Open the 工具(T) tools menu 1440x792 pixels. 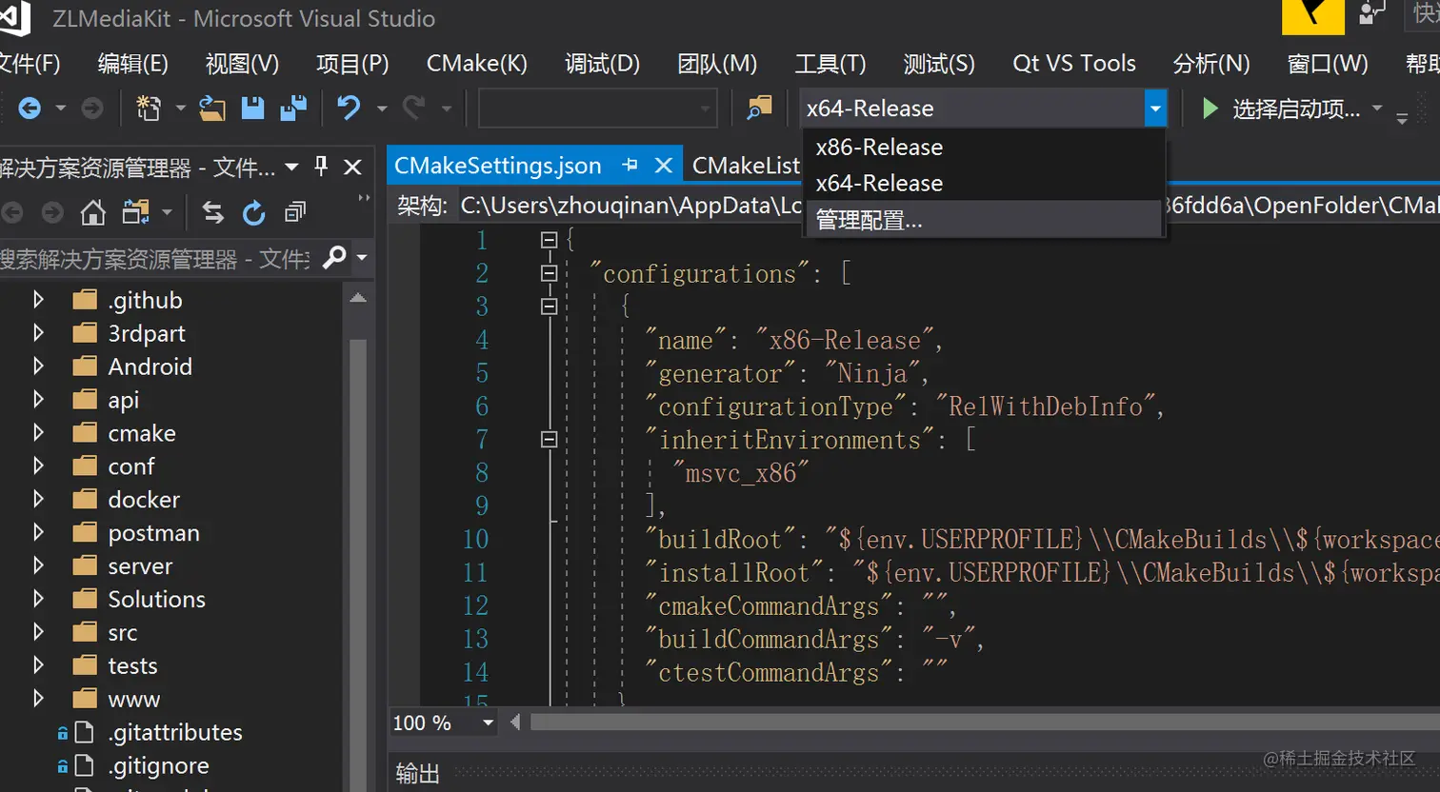click(x=830, y=64)
